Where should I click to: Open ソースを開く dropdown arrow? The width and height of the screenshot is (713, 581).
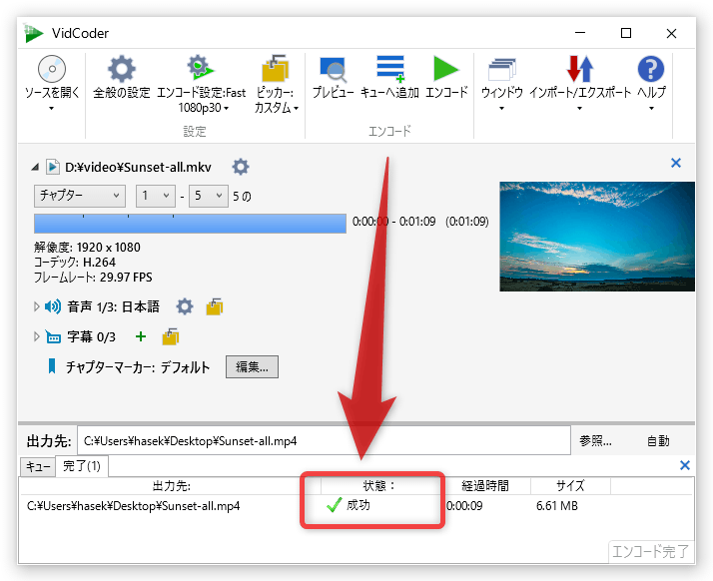tap(51, 108)
